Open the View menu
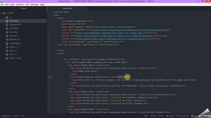211x118 pixels. (13, 5)
